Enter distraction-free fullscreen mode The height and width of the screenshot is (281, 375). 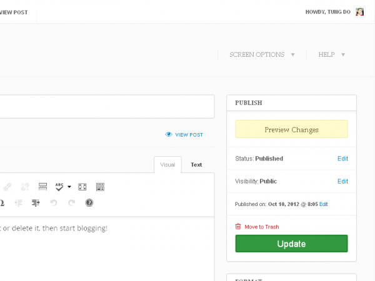pos(82,187)
